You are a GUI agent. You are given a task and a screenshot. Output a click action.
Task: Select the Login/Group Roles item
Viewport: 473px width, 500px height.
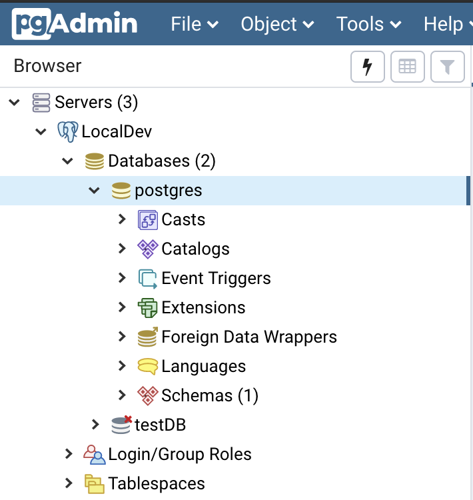coord(180,455)
